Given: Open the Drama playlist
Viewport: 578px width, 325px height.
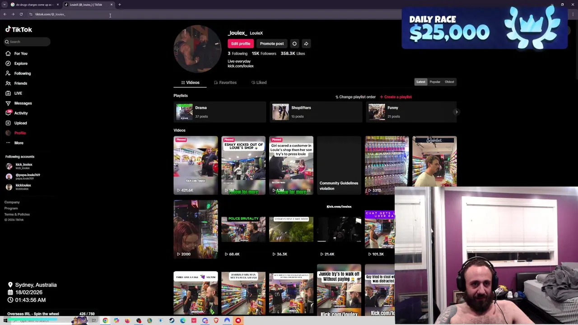Looking at the screenshot, I should point(219,112).
